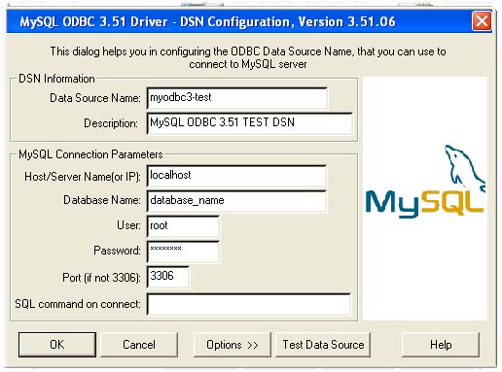Viewport: 502px width, 372px height.
Task: Click the Cancel button
Action: point(139,345)
